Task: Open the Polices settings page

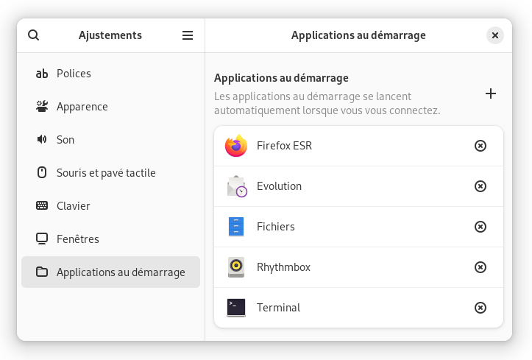Action: point(110,74)
